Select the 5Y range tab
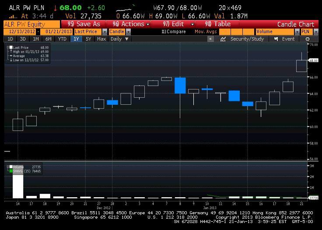The image size is (322, 230). tap(88, 39)
